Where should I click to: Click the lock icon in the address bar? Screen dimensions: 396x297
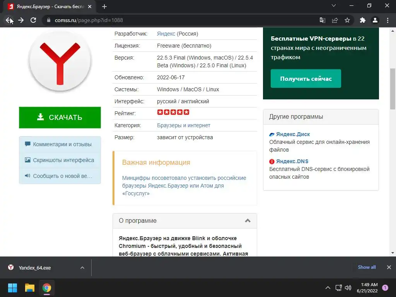pos(49,20)
